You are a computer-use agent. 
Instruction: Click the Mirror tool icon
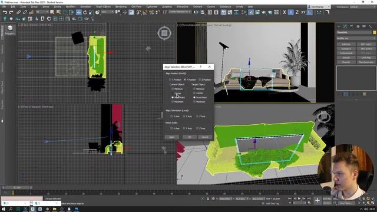click(196, 12)
